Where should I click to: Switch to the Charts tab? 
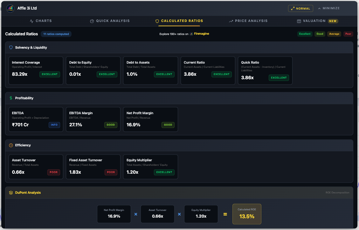coord(41,21)
